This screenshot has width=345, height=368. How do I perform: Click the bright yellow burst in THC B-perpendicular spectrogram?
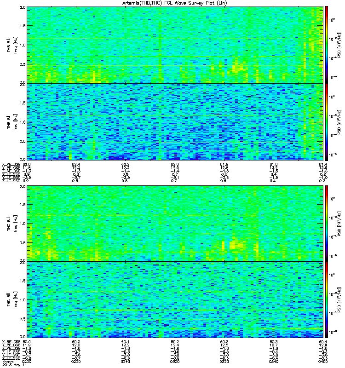(236, 245)
